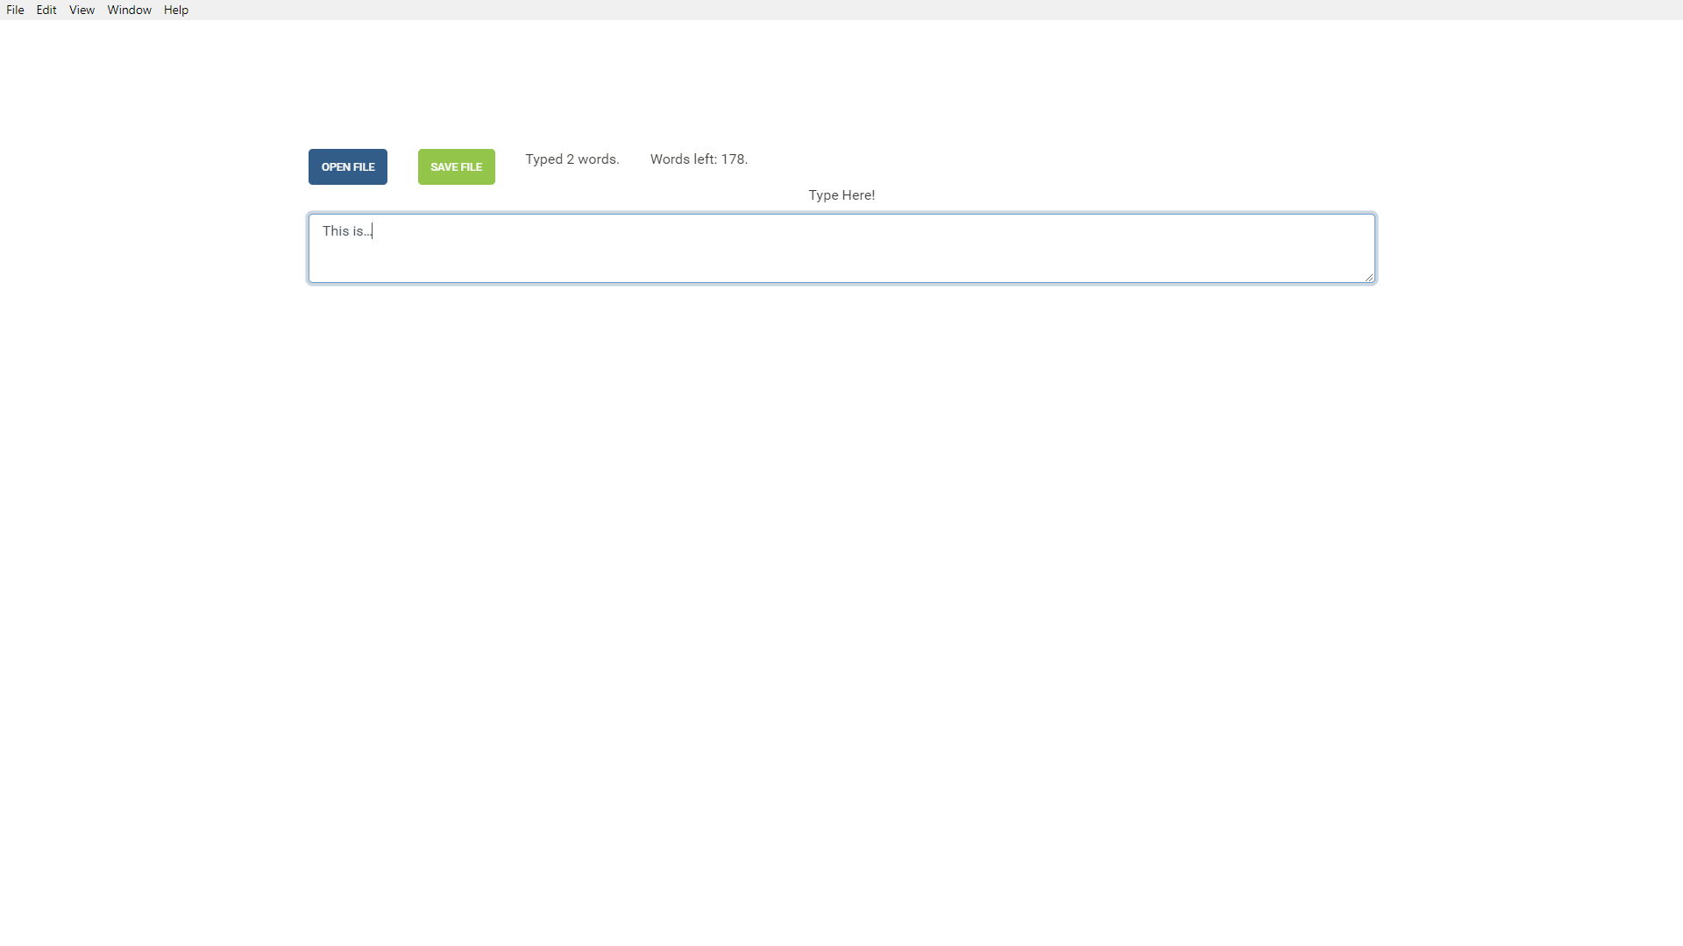Click the word 'words.' in typed counter

tap(599, 159)
